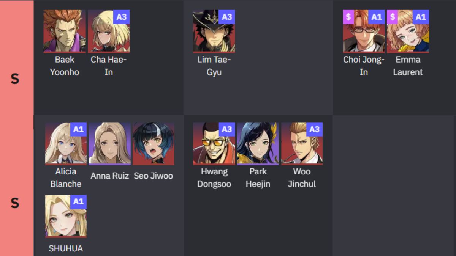Image resolution: width=456 pixels, height=256 pixels.
Task: Select Baek Yoonho character portrait
Action: click(65, 31)
